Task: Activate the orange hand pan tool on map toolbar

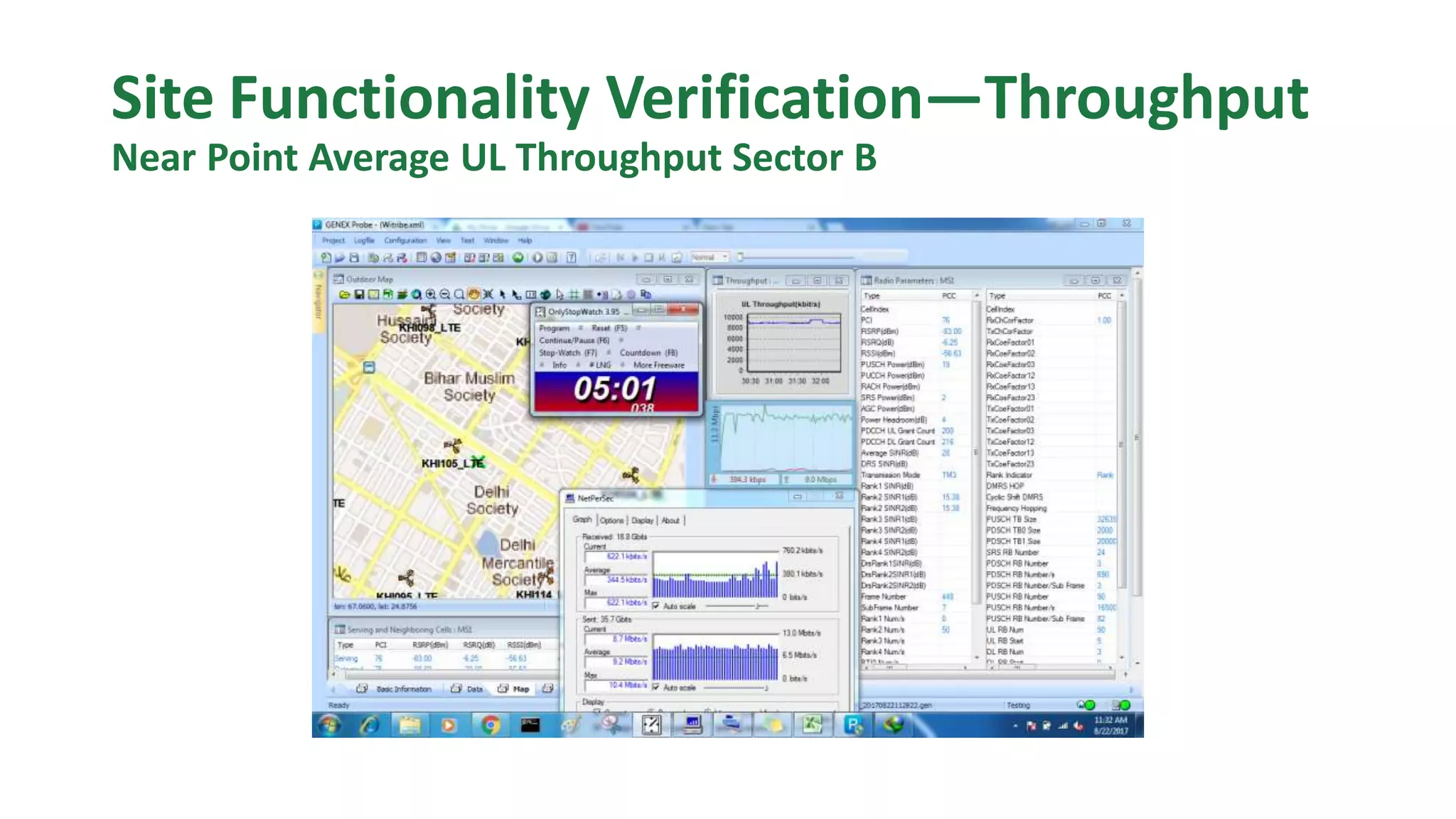Action: (473, 294)
